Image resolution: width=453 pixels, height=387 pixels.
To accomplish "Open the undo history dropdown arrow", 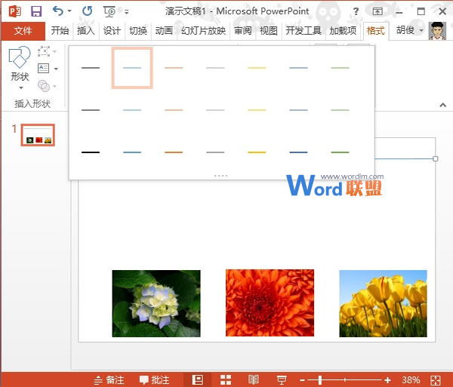I will (69, 11).
